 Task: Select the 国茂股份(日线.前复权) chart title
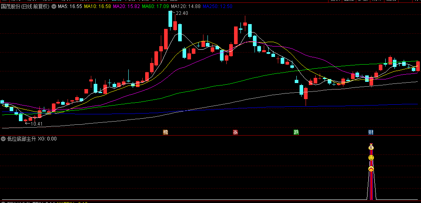click(25, 6)
